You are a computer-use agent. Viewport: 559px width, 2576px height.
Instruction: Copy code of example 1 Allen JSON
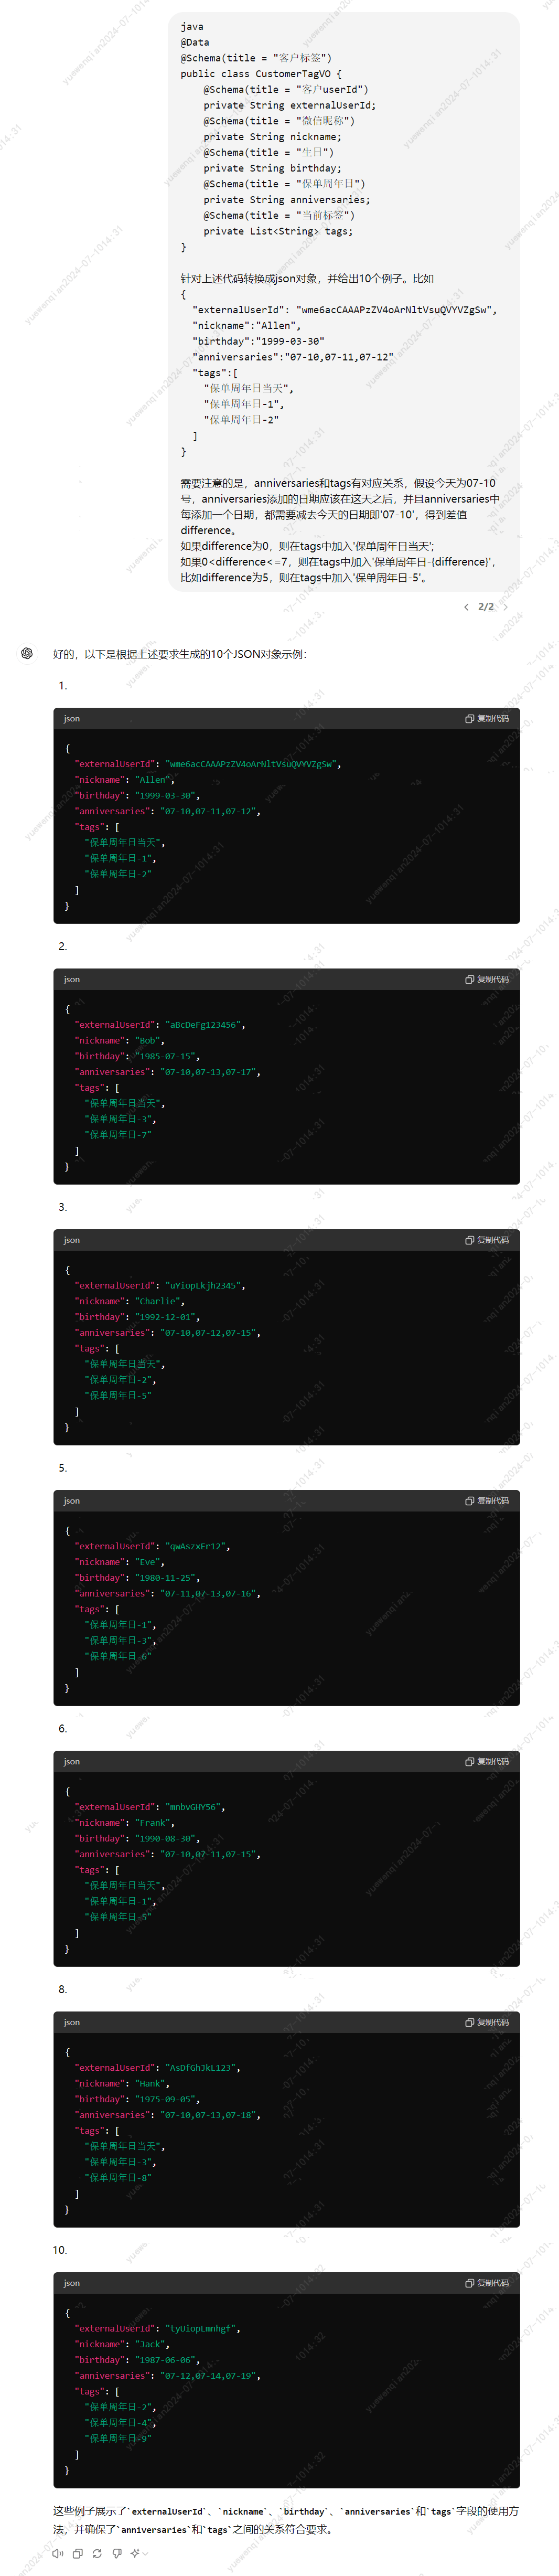[x=487, y=718]
